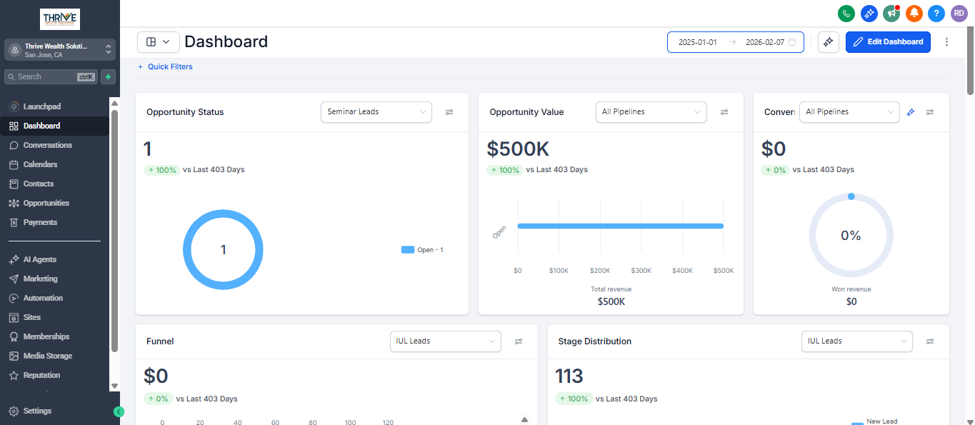Open the dashboard three-dot overflow menu
975x425 pixels.
[x=946, y=41]
